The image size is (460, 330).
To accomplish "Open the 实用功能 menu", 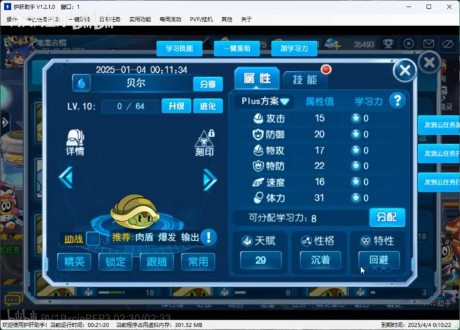I will click(x=140, y=19).
